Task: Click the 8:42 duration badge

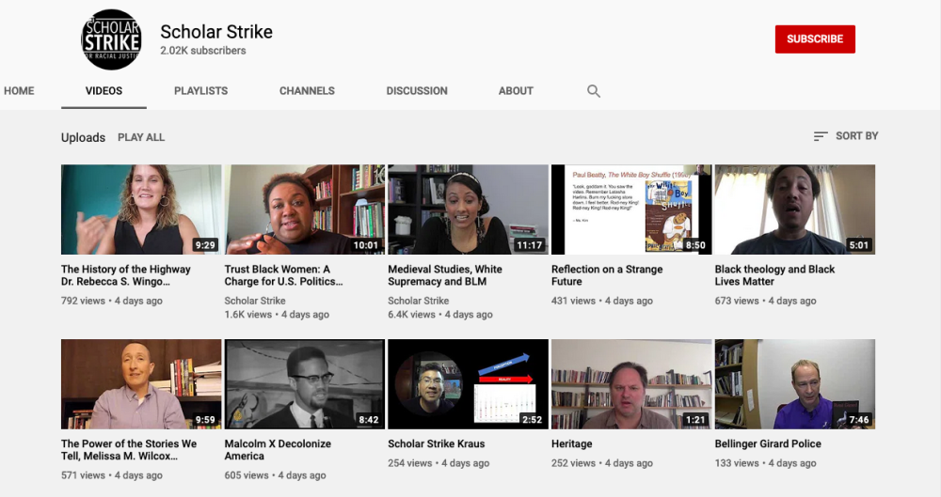Action: tap(369, 420)
